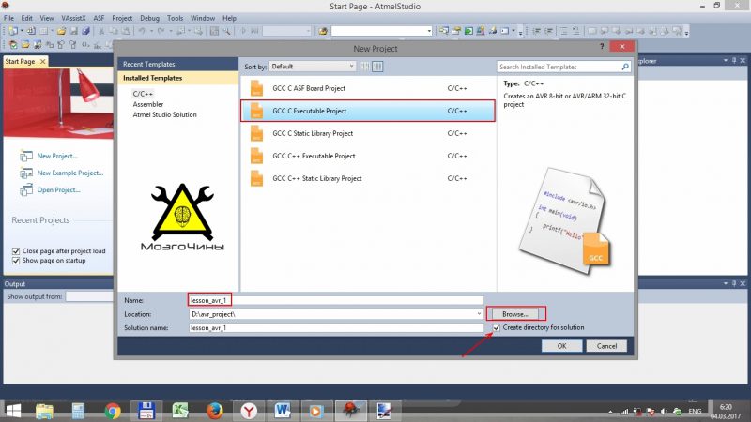Screen dimensions: 751x422
Task: Click the Cut scissors toolbar icon
Action: pos(101,31)
